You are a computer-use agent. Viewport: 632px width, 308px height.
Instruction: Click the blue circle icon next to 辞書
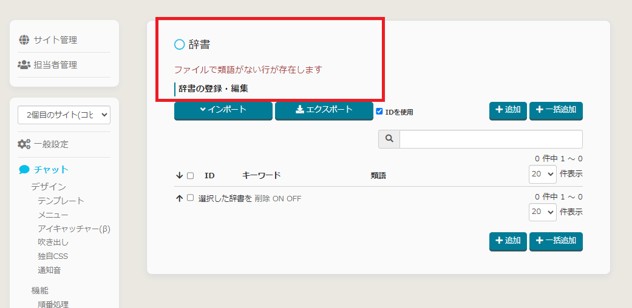click(x=179, y=44)
